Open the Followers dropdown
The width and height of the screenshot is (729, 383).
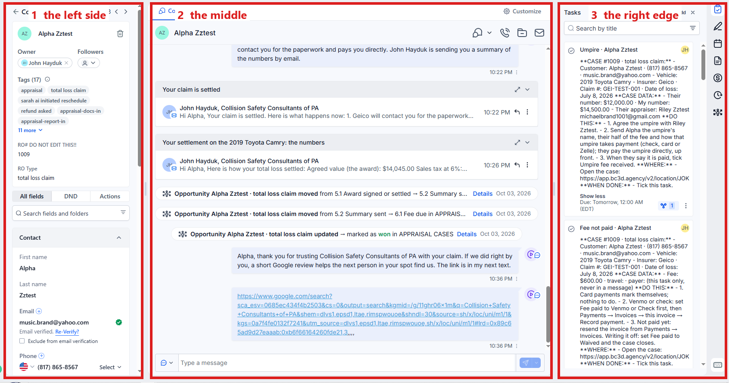coord(89,63)
